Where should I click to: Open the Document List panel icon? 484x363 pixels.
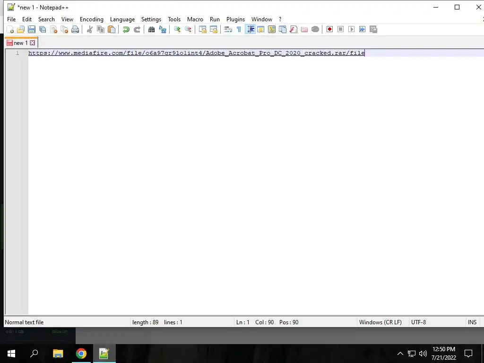click(283, 29)
